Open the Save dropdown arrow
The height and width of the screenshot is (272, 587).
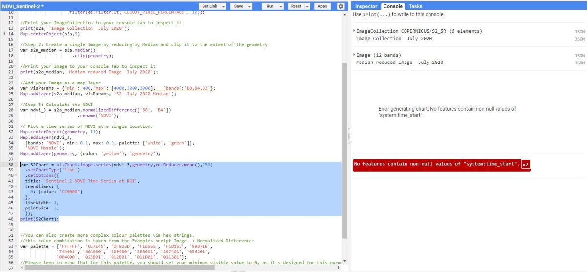pos(249,6)
